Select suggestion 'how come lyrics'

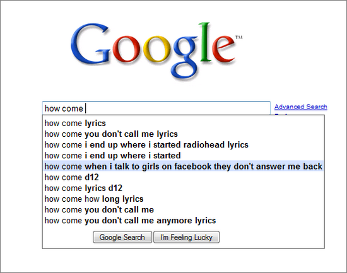(x=184, y=123)
